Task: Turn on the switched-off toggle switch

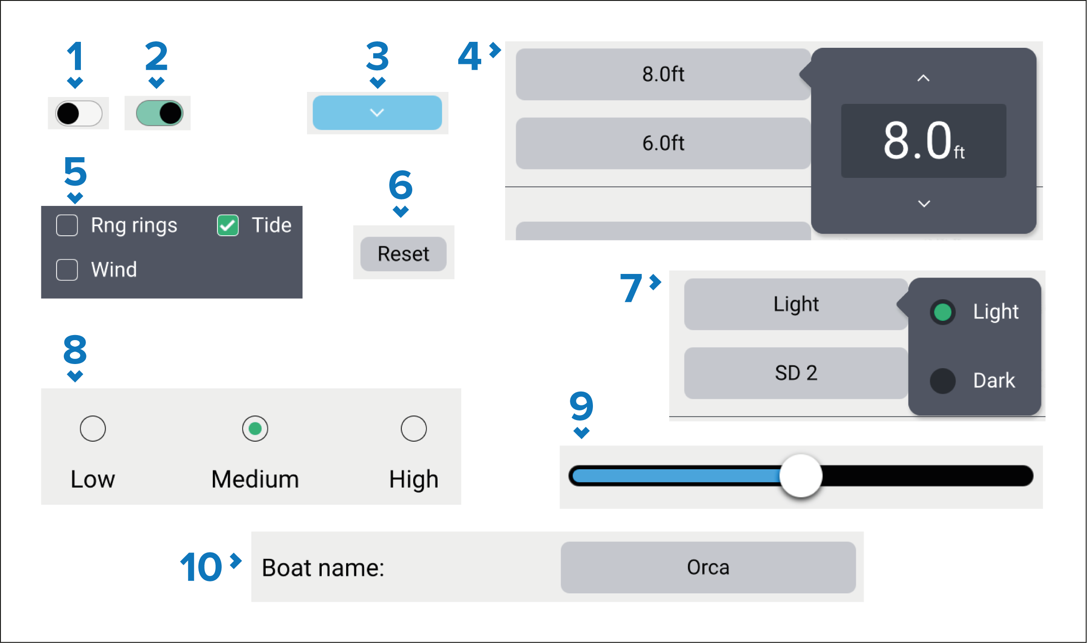Action: pos(79,114)
